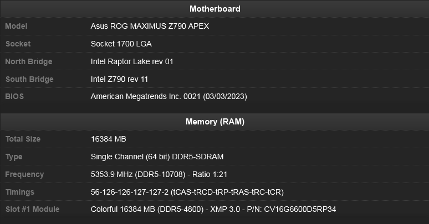Click the Intel Raptor Lake rev 01 text
This screenshot has height=224, width=429.
132,61
